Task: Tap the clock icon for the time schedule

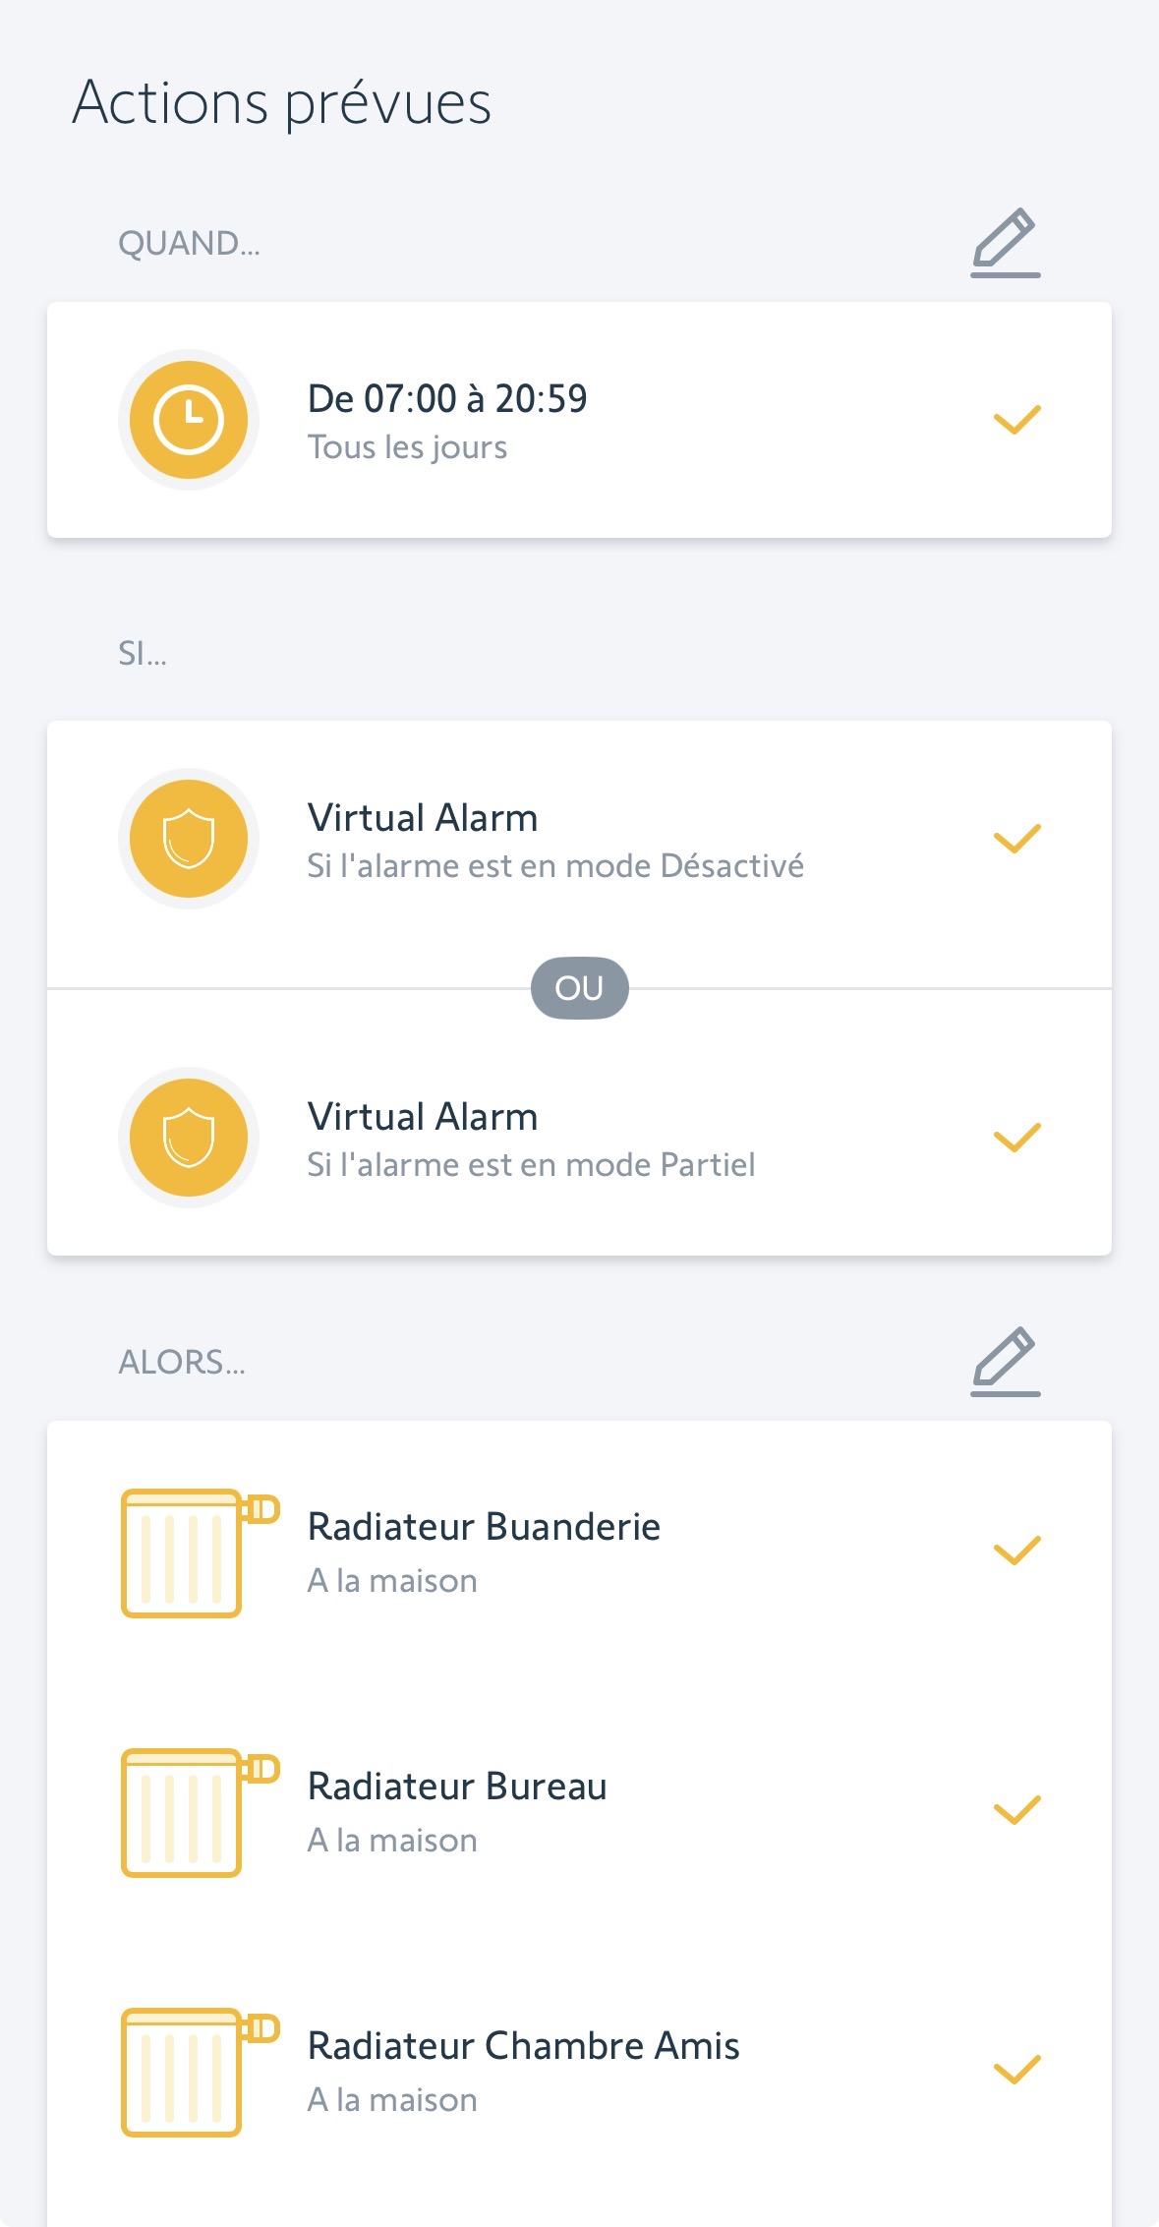Action: [189, 420]
